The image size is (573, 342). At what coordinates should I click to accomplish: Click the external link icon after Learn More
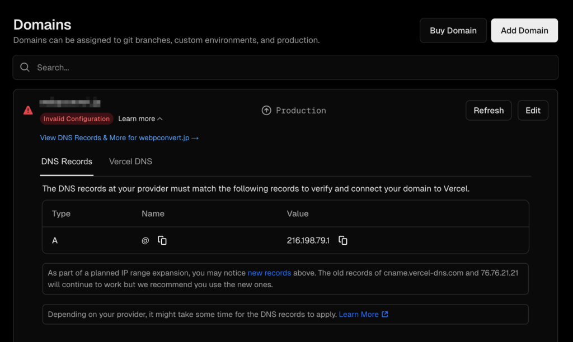coord(385,314)
